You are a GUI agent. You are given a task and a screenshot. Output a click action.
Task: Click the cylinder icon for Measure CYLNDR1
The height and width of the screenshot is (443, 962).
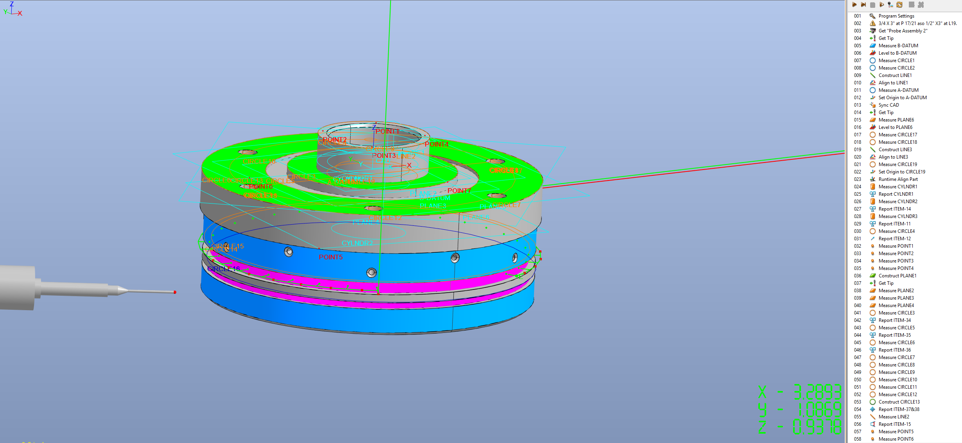[872, 187]
